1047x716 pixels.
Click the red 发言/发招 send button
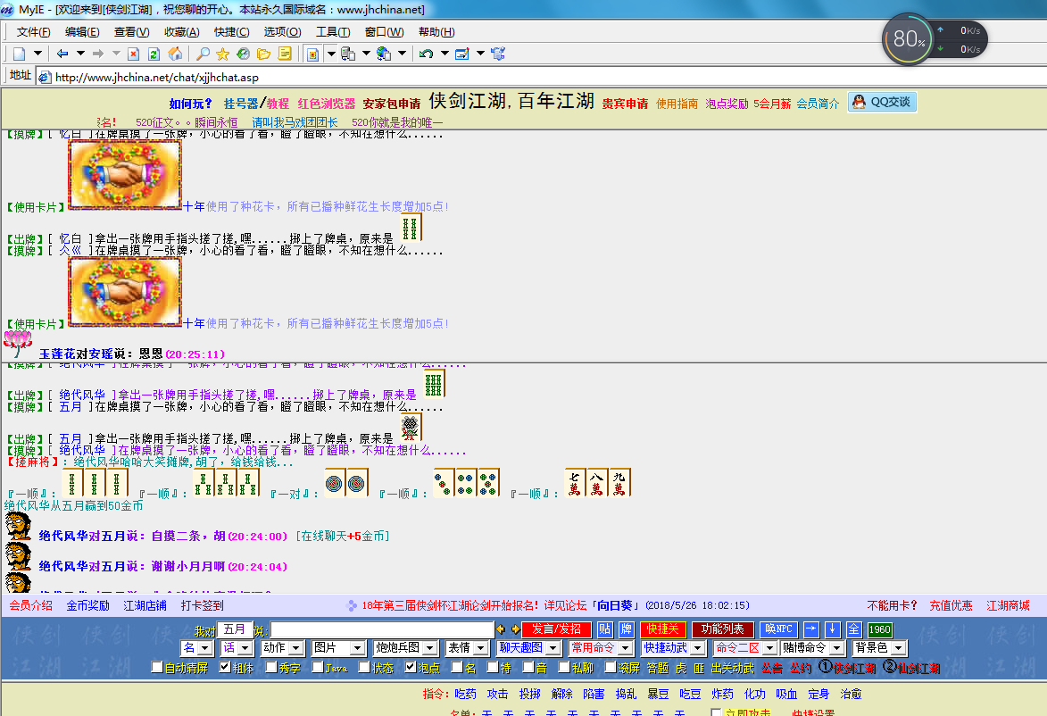tap(556, 629)
